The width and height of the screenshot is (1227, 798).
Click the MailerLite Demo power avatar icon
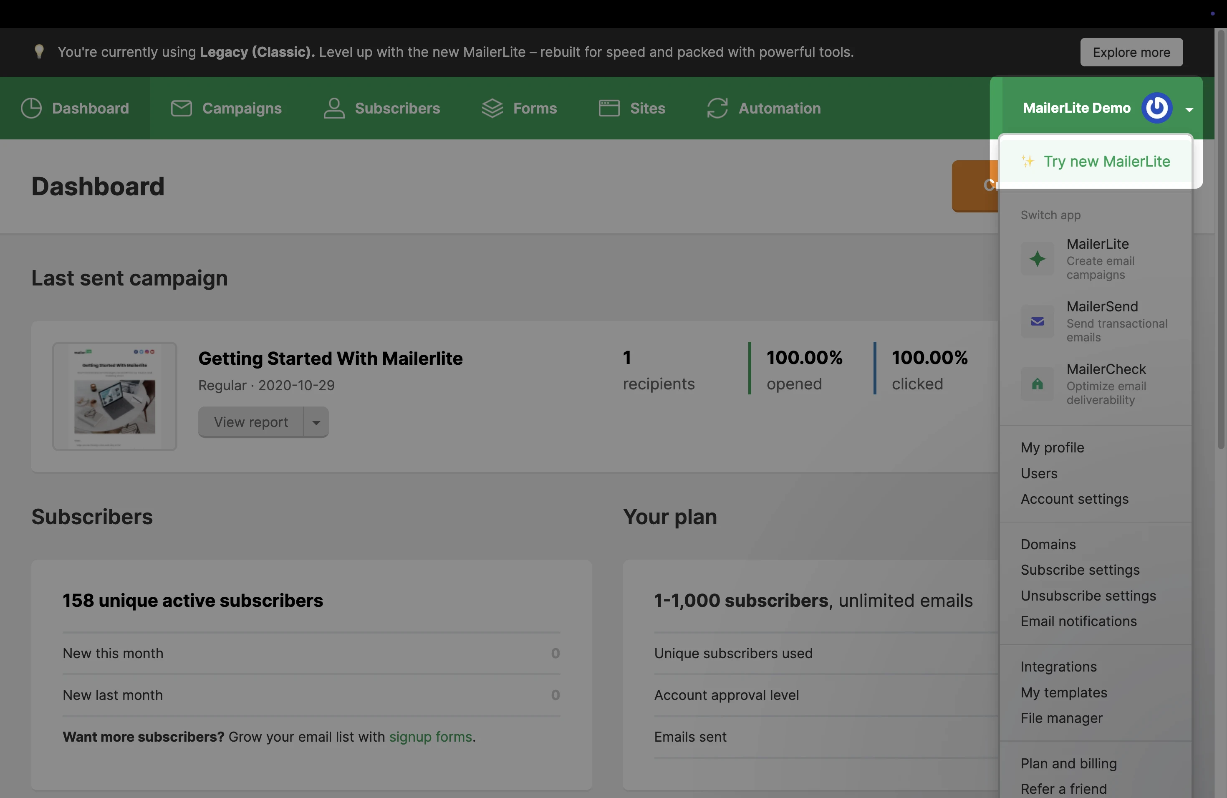click(1157, 108)
